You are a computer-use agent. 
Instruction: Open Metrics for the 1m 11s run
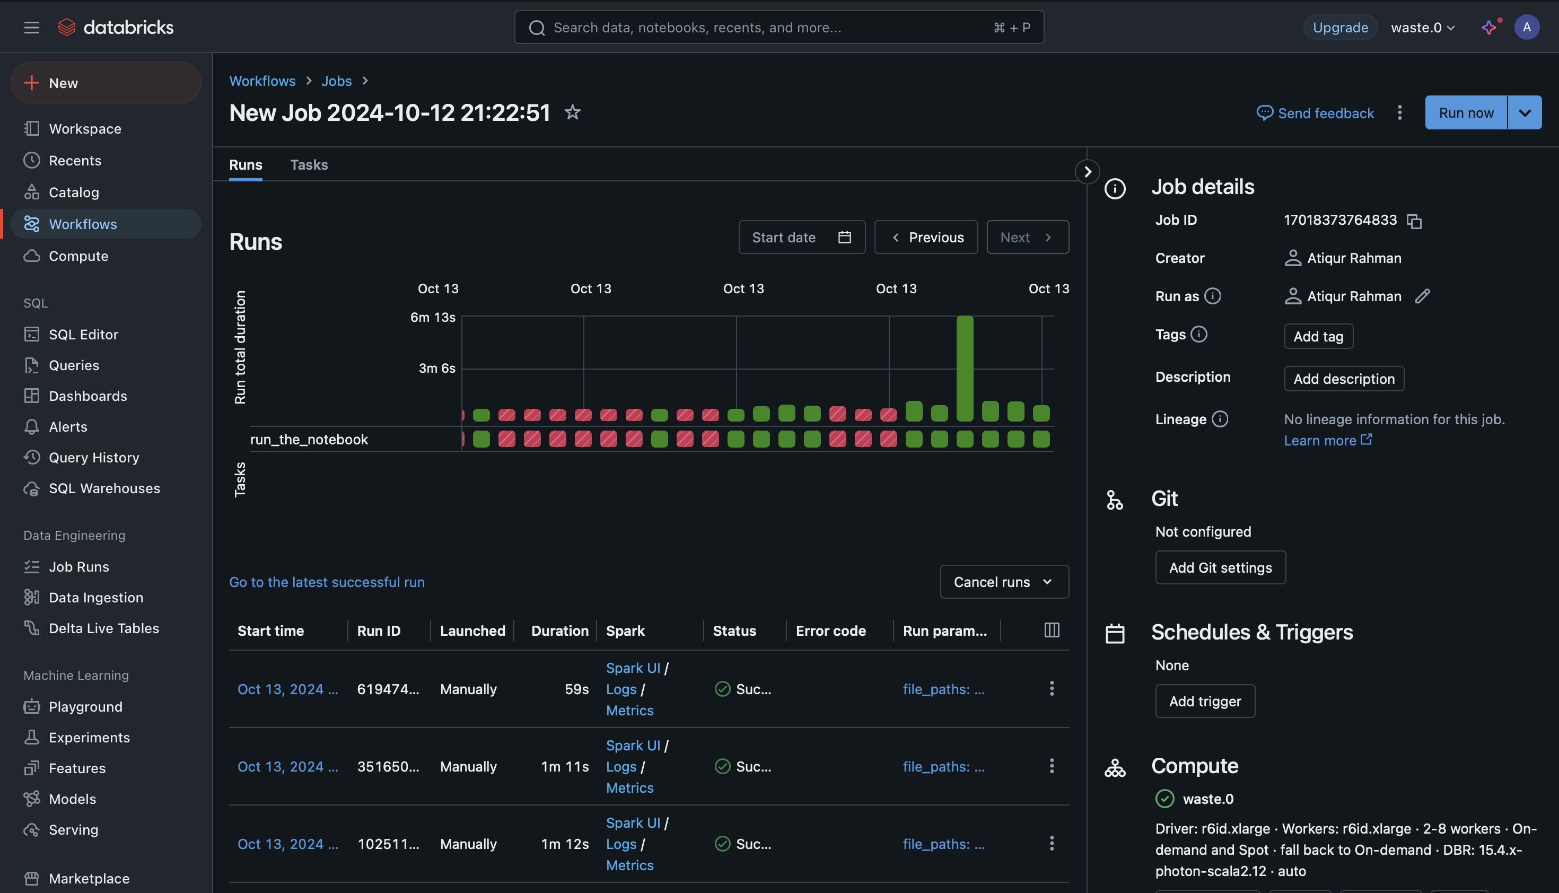tap(629, 787)
